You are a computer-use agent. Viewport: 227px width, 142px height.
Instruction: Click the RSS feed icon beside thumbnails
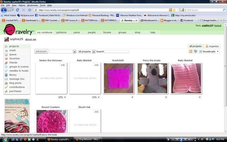pyautogui.click(x=191, y=51)
